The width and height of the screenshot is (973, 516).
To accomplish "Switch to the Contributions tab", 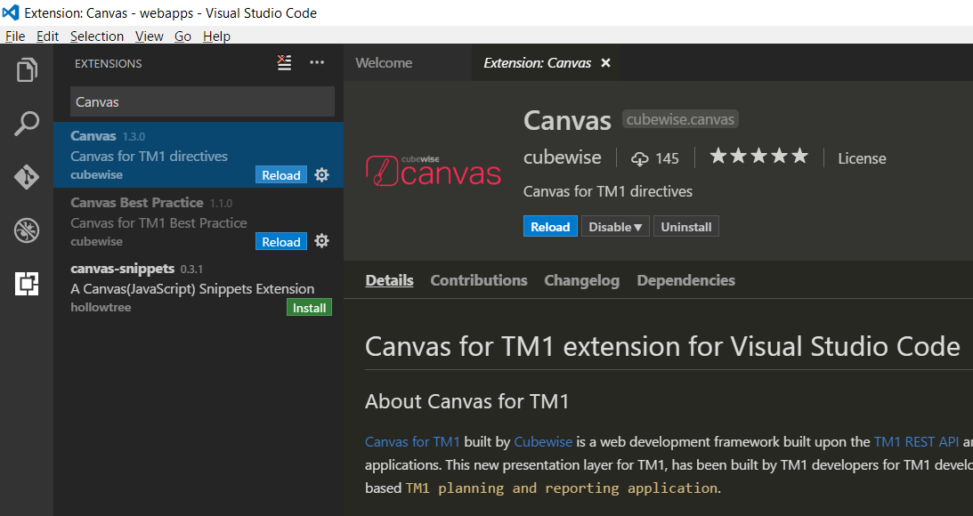I will (x=478, y=279).
